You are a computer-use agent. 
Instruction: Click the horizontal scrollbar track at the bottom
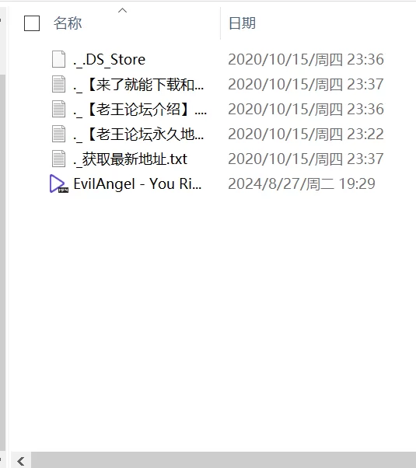[x=223, y=460]
